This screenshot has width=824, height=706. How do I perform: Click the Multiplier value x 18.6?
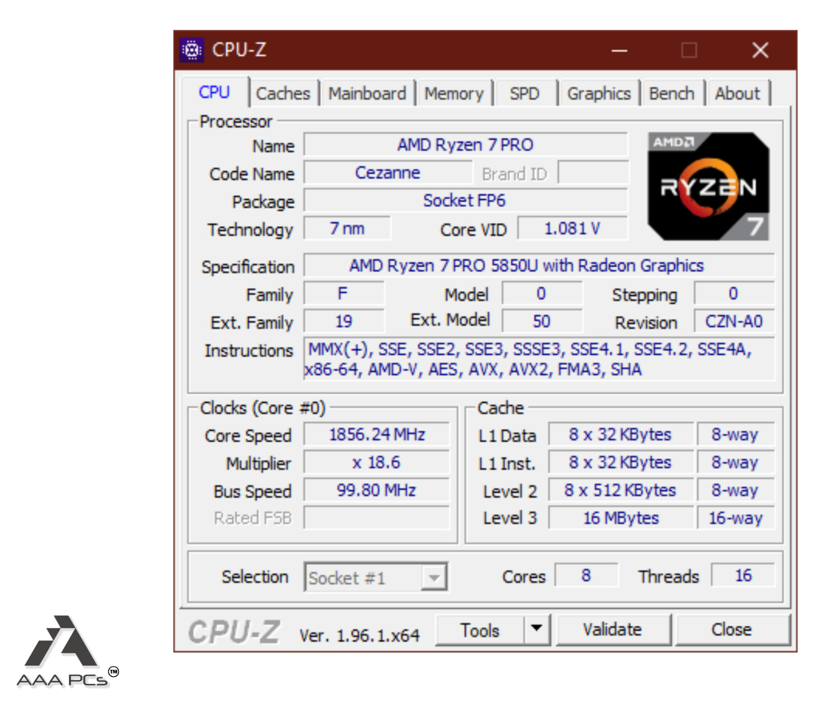point(376,462)
